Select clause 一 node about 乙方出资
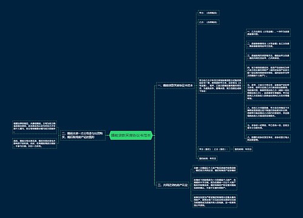This screenshot has height=218, width=303. click(x=268, y=33)
